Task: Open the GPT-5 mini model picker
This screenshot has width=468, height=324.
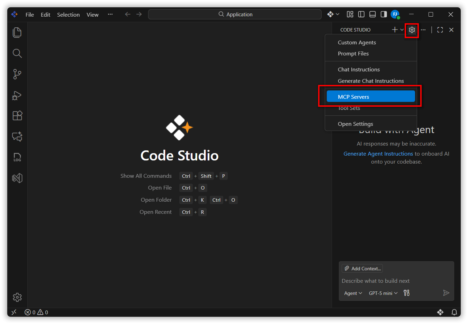Action: (x=383, y=293)
